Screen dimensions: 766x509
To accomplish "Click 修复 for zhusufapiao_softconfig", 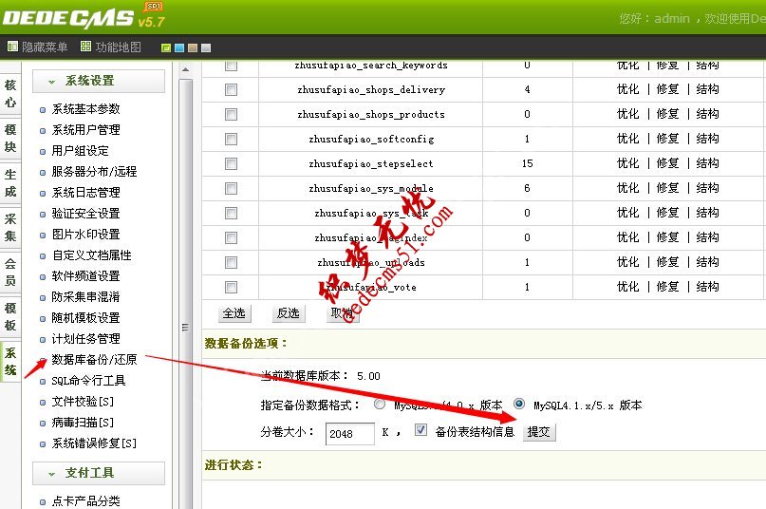I will pos(668,139).
